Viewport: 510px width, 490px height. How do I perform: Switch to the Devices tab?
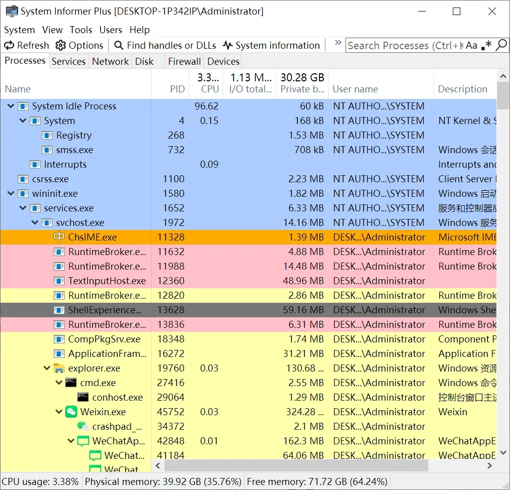[223, 61]
